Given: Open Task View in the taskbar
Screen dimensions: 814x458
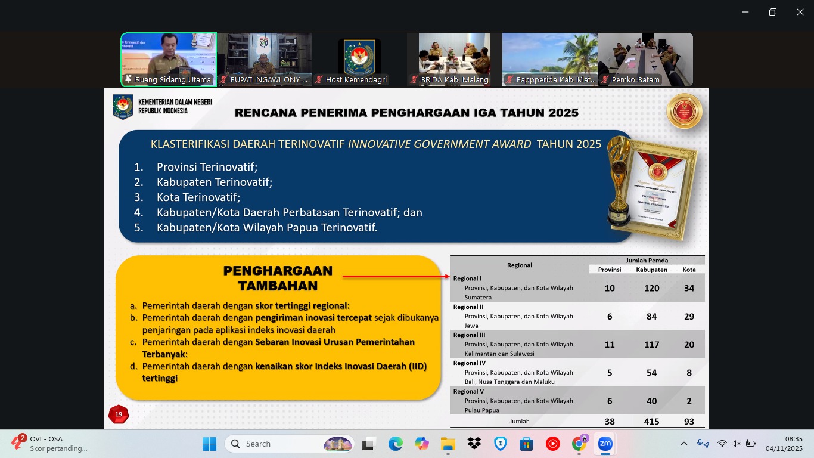Looking at the screenshot, I should 369,444.
